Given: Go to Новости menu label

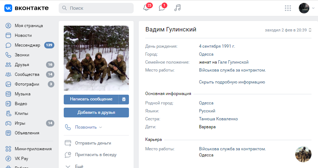Looking at the screenshot, I should pyautogui.click(x=23, y=35).
